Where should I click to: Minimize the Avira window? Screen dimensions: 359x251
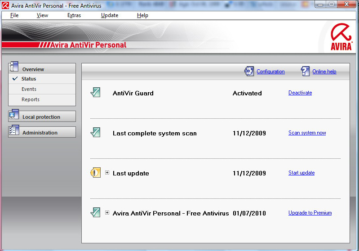[x=320, y=4]
